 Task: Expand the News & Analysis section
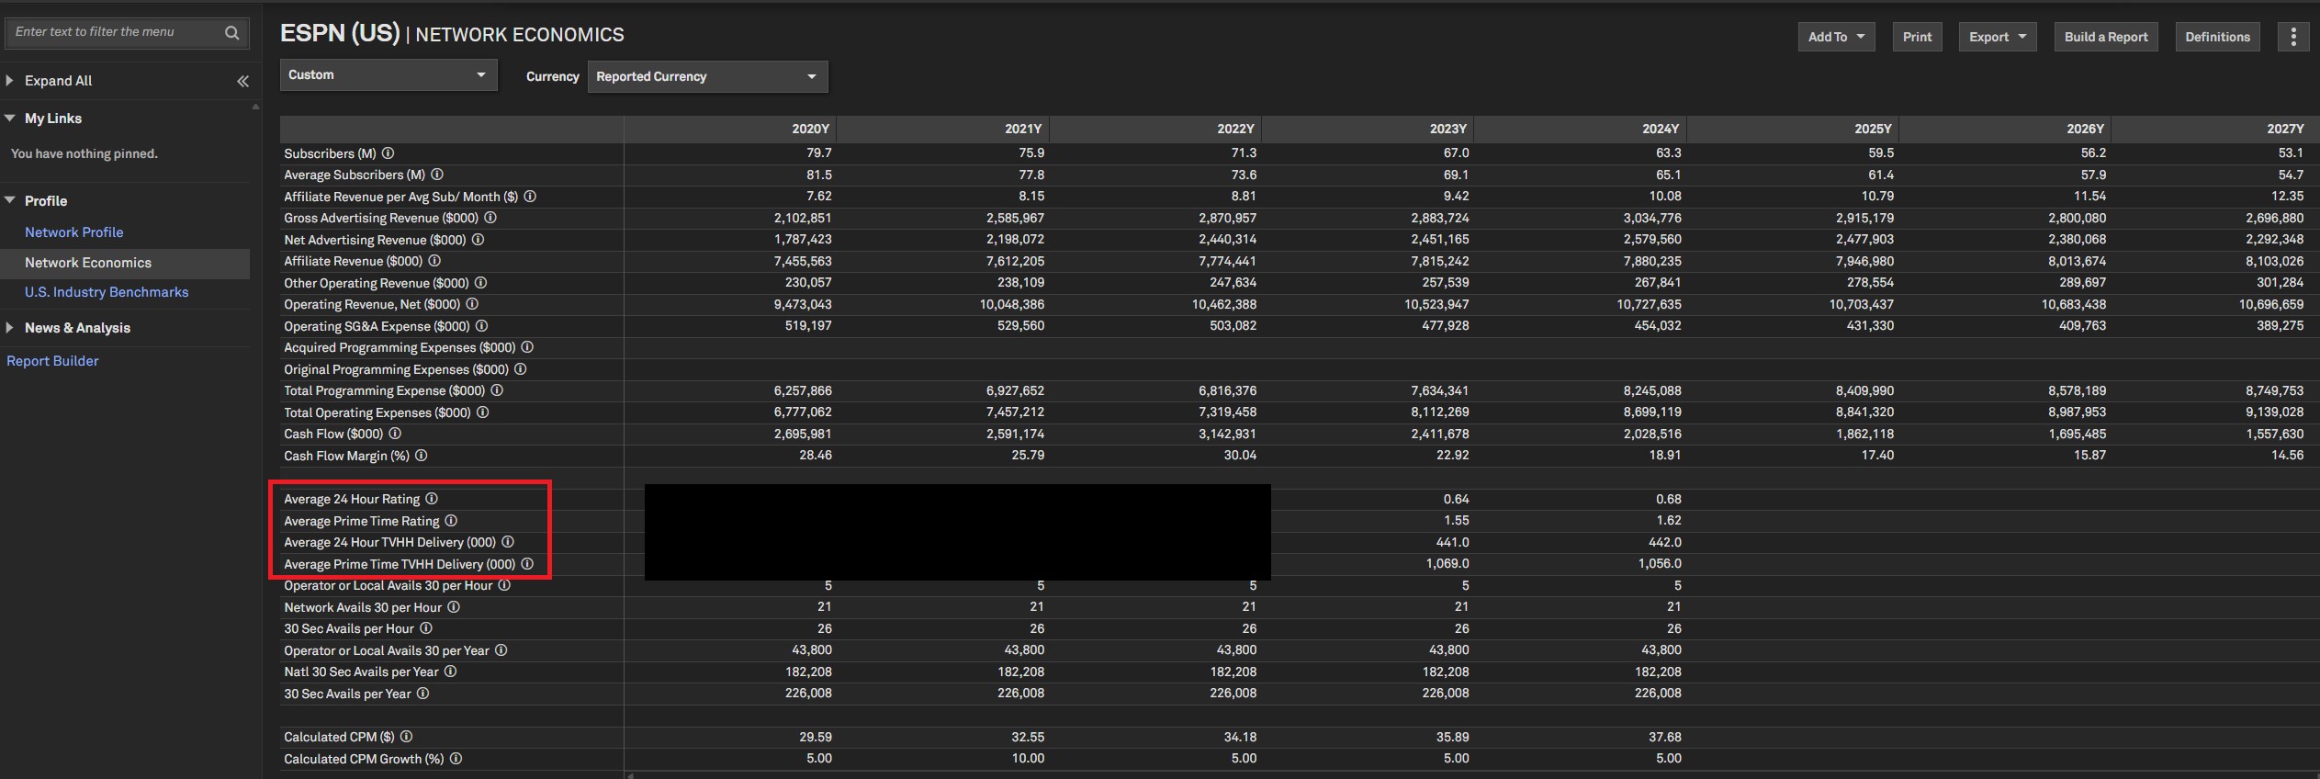tap(10, 328)
